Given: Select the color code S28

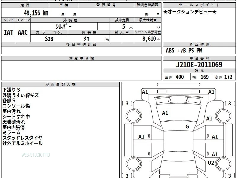Looking at the screenshot, I should coord(49,39).
